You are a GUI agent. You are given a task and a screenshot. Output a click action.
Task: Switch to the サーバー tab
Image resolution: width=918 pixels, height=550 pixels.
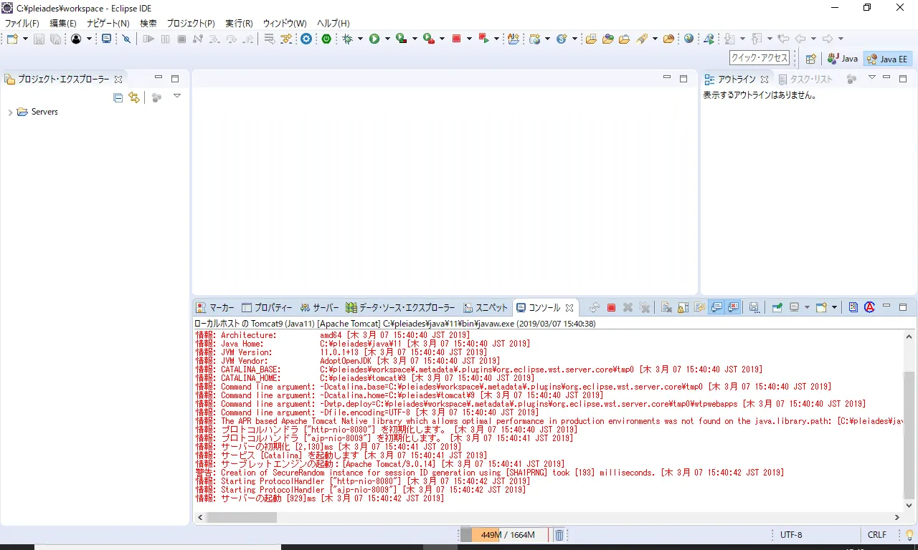click(x=319, y=308)
